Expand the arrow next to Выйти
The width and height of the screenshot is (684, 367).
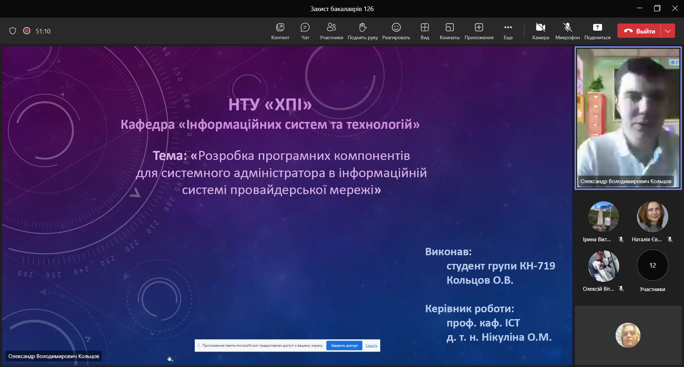[668, 31]
